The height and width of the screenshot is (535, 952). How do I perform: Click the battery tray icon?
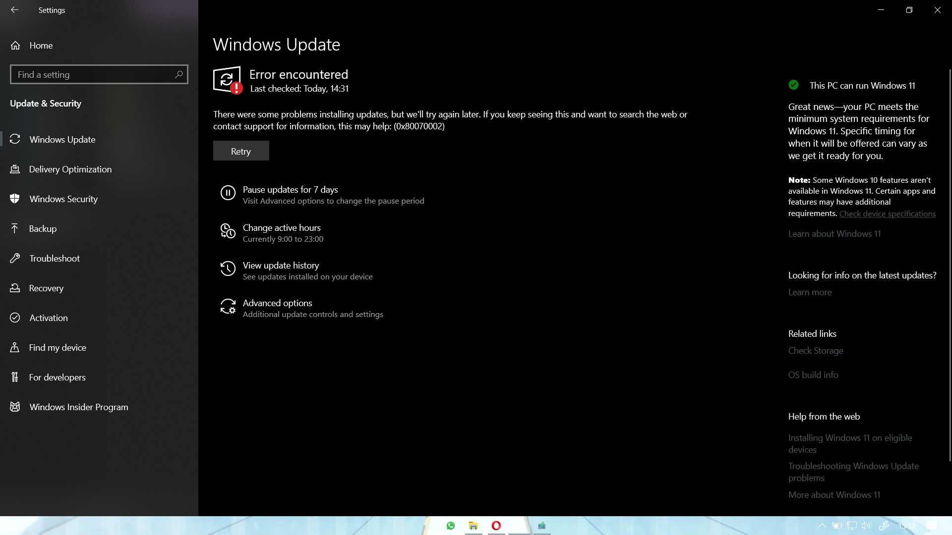[x=837, y=526]
